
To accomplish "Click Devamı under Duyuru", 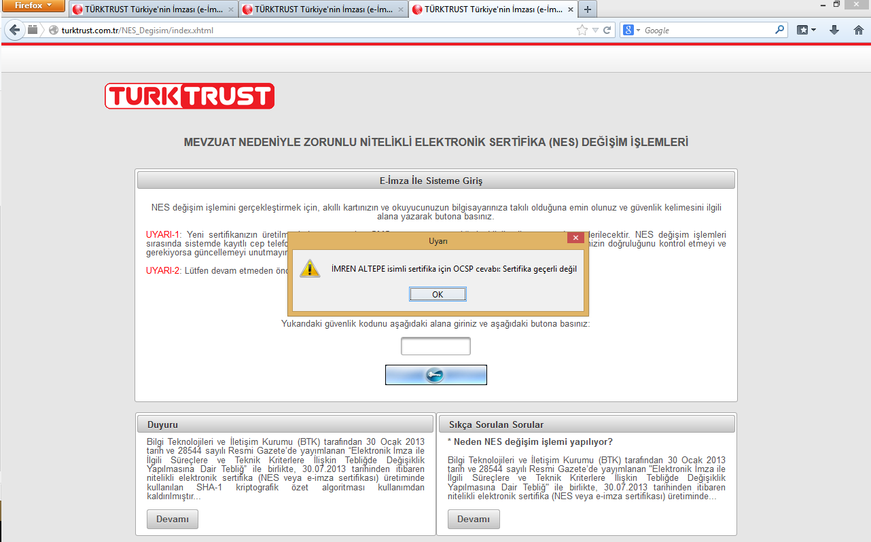I will point(173,519).
